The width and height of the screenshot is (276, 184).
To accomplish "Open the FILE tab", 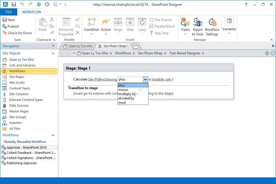I will click(9, 12).
